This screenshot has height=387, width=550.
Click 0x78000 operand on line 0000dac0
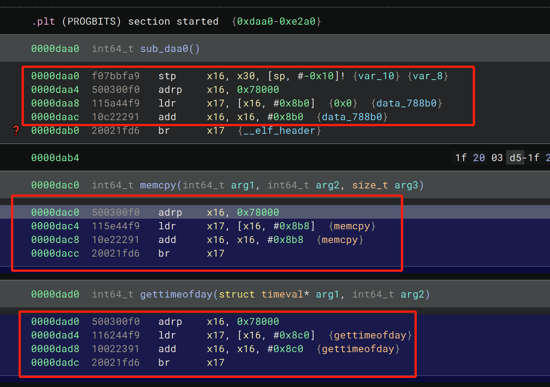coord(258,212)
